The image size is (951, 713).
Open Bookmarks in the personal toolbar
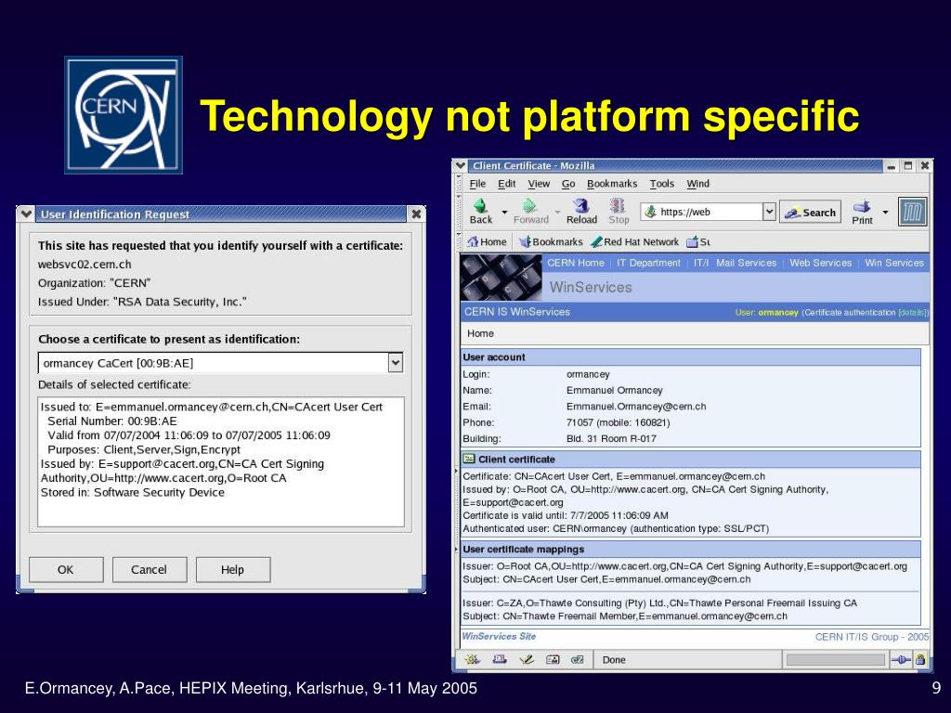[551, 242]
